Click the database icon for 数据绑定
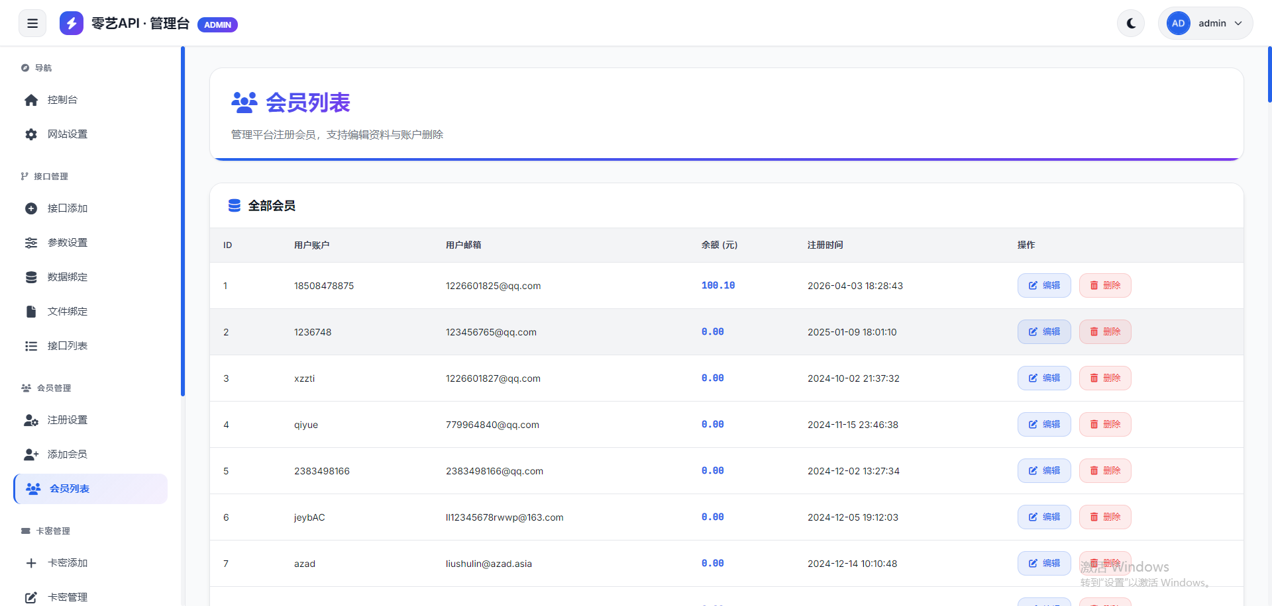Image resolution: width=1272 pixels, height=606 pixels. click(31, 277)
